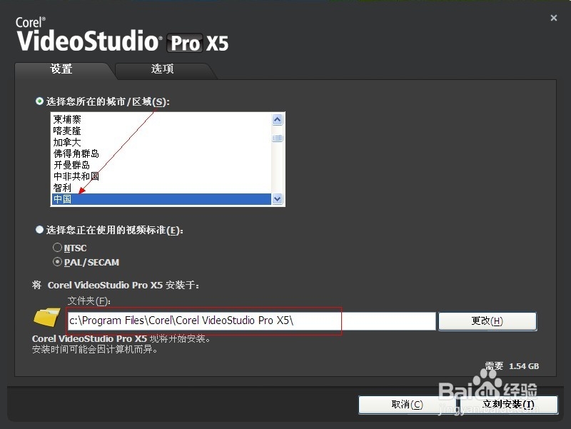Select the 选择您正在使用的视频标准 radio option
This screenshot has height=429, width=571.
click(x=38, y=229)
